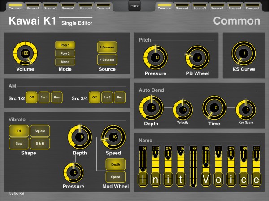Viewport: 269px width, 201px height.
Task: Assign Mod Wheel to Depth
Action: (x=116, y=164)
